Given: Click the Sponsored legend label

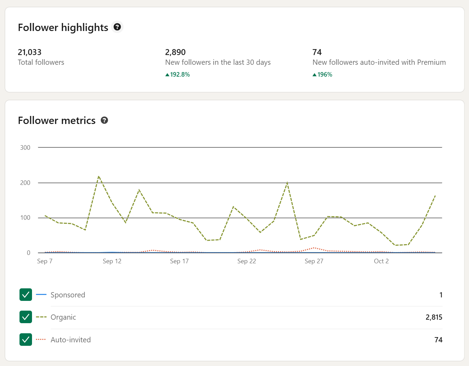Looking at the screenshot, I should tap(68, 295).
